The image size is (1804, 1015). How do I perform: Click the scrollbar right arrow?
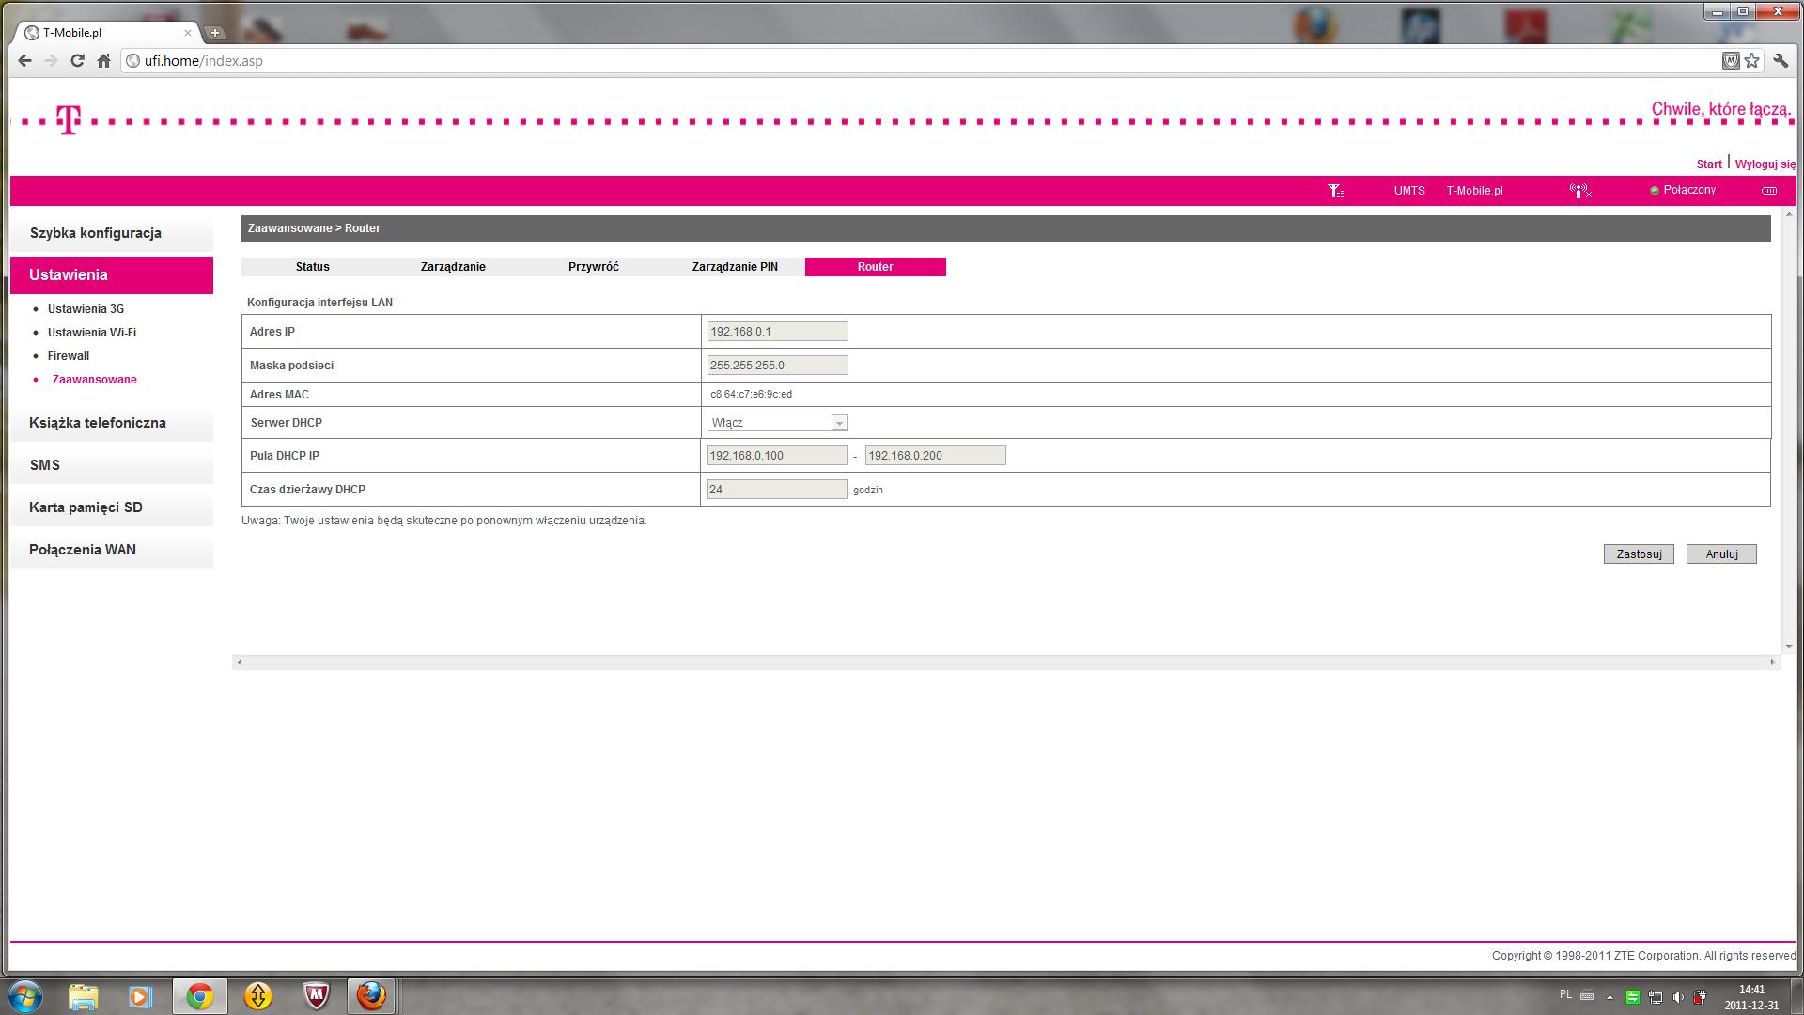(1773, 662)
